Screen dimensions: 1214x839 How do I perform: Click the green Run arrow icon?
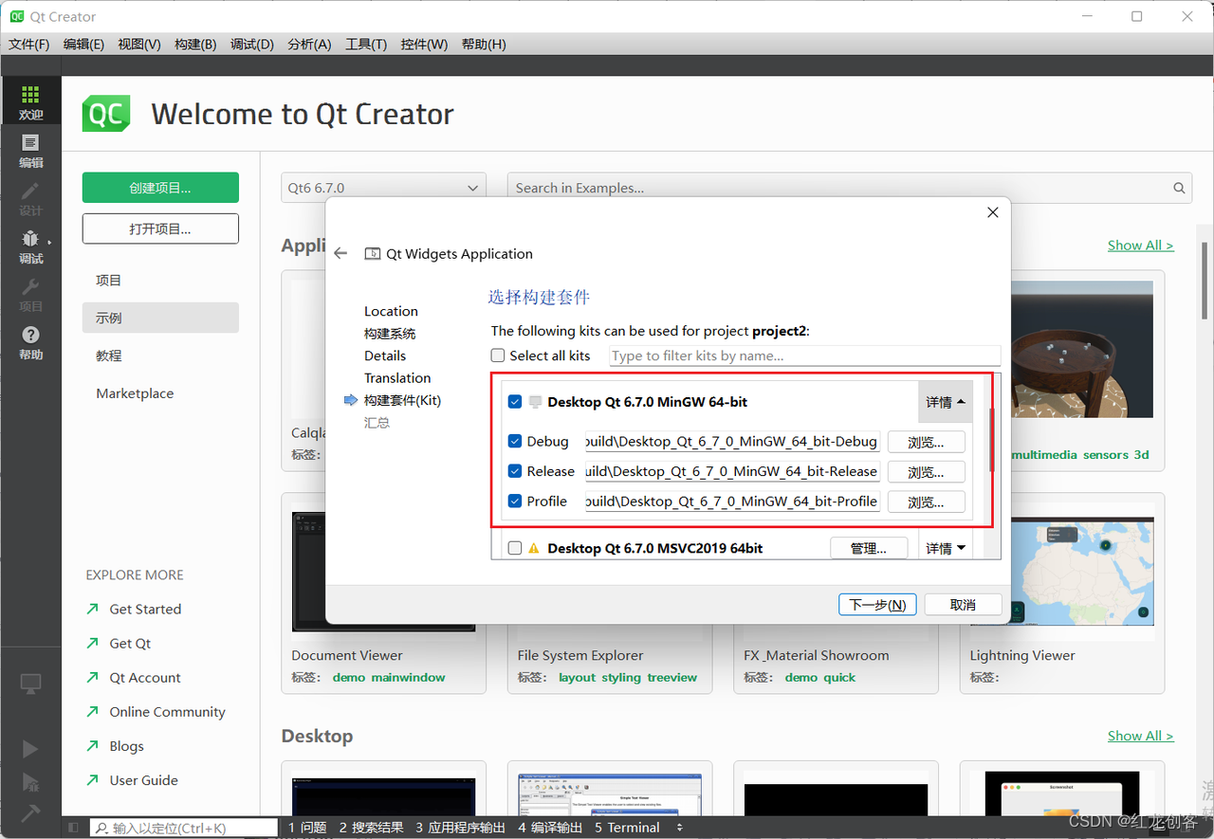point(30,749)
